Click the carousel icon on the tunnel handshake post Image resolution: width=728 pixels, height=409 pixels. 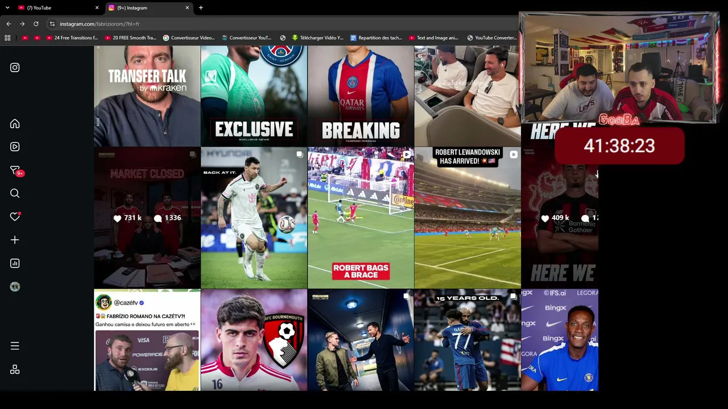(407, 297)
